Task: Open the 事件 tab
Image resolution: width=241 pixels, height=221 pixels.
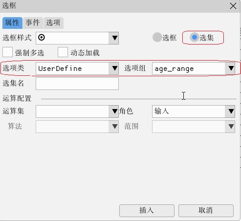Action: click(33, 23)
